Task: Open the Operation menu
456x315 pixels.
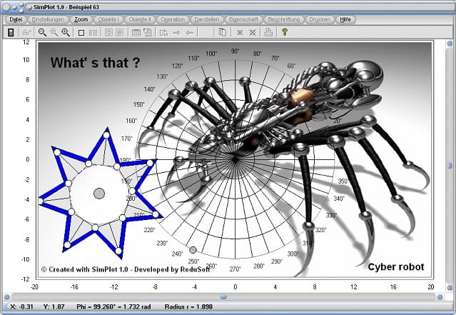Action: (x=173, y=19)
